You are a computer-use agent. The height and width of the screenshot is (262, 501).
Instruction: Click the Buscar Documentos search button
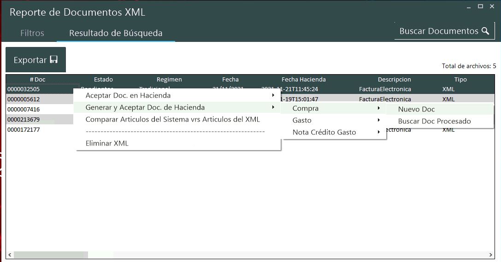(x=444, y=31)
